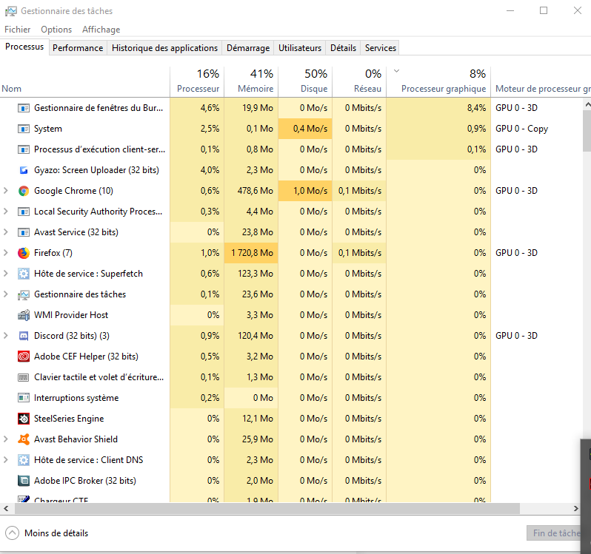Click the horizontal scrollbar left arrow
This screenshot has height=554, width=591.
click(6, 508)
